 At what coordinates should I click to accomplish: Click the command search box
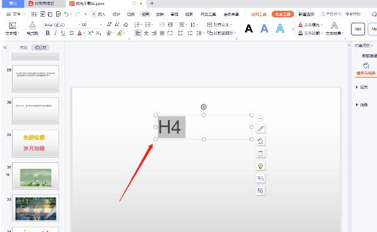[341, 14]
